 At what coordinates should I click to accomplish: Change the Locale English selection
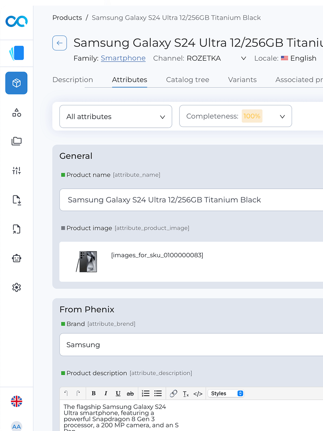point(299,58)
